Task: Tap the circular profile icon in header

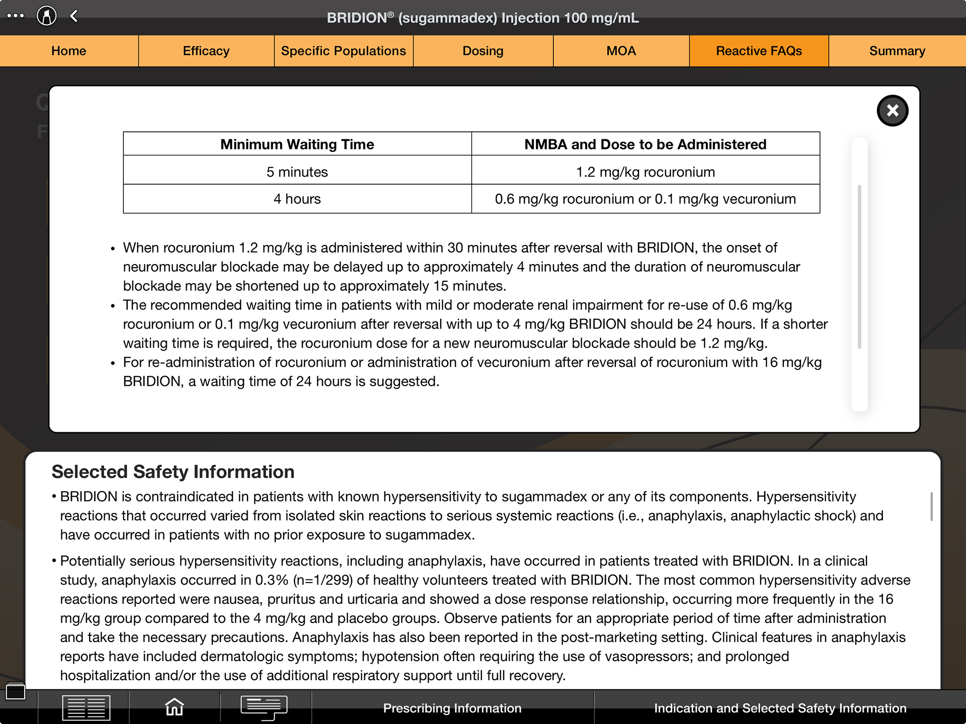Action: pyautogui.click(x=46, y=16)
